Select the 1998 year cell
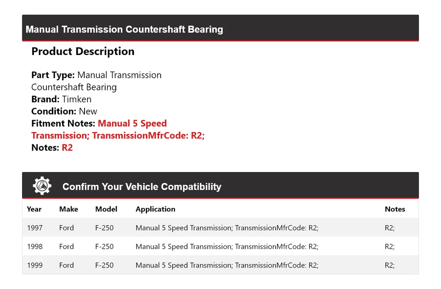This screenshot has height=289, width=441. click(34, 246)
